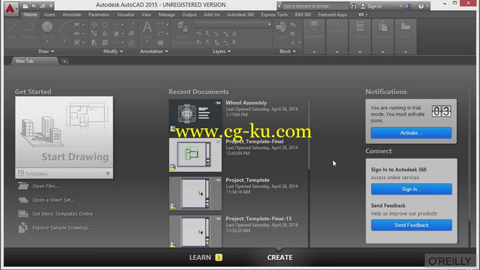Click Get More Templates Online link
The height and width of the screenshot is (270, 480).
coord(63,214)
